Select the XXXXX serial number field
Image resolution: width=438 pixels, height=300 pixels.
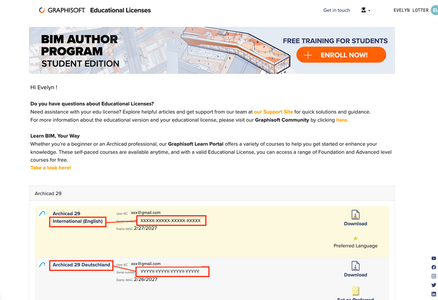pos(171,220)
